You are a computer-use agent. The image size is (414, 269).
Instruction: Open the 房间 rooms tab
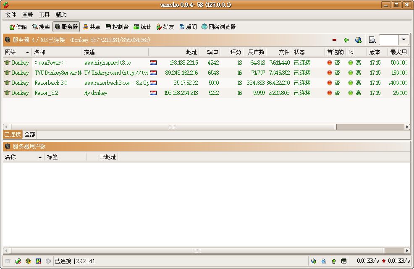tap(188, 27)
